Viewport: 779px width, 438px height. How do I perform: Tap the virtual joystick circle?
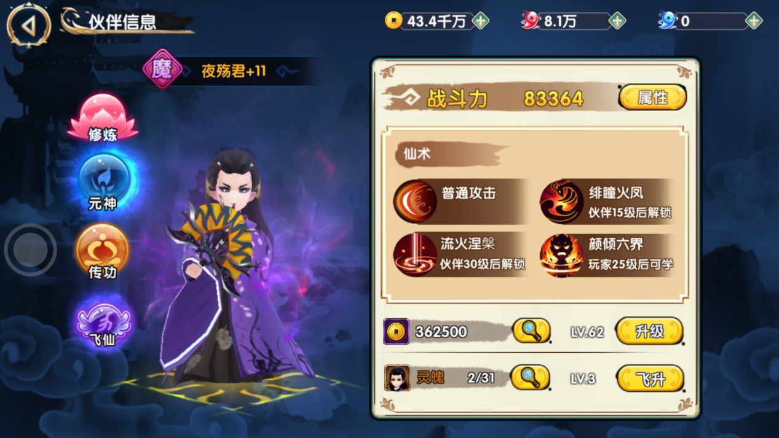point(31,250)
